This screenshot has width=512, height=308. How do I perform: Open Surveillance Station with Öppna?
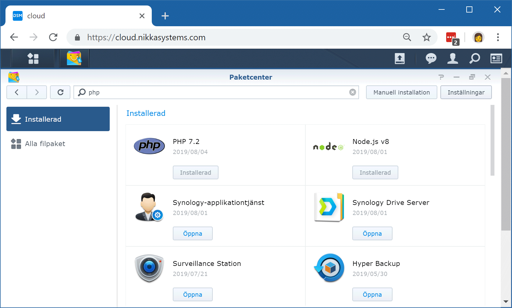[193, 295]
